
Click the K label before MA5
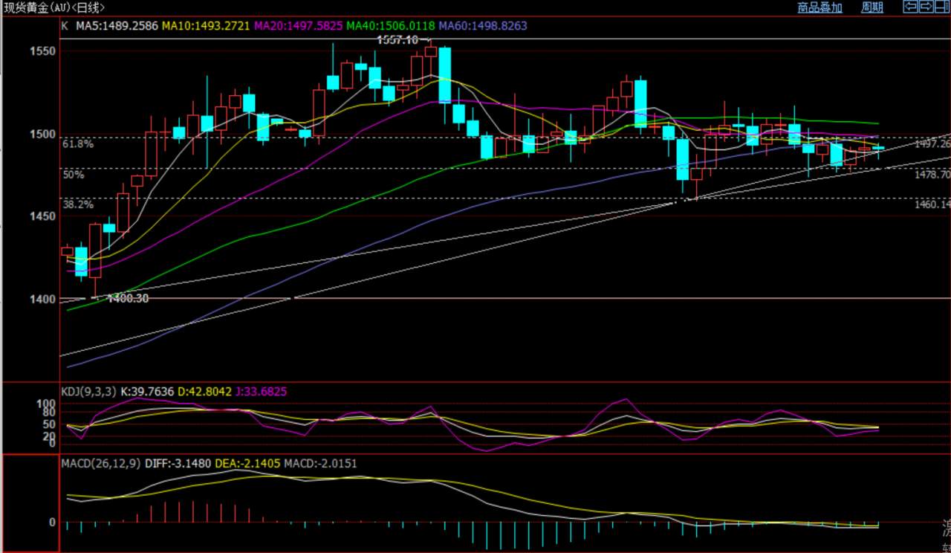(65, 25)
